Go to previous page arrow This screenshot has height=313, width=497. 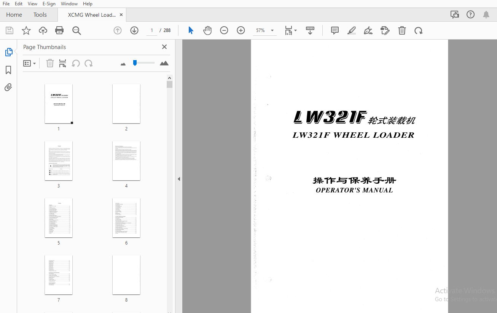[x=118, y=30]
